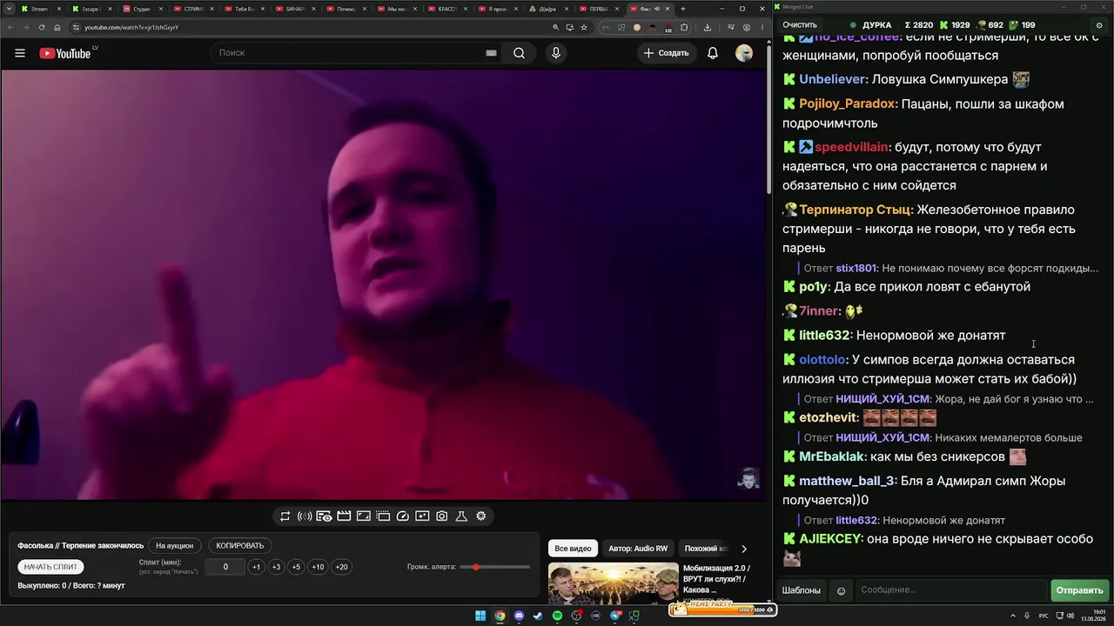This screenshot has width=1114, height=626.
Task: Select the Автор: Audio RW filter chip
Action: pos(638,549)
